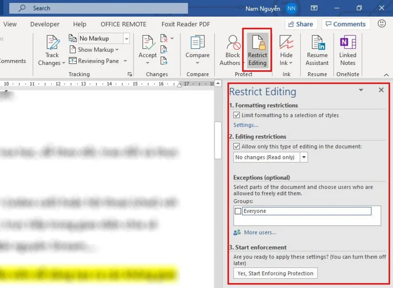393x288 pixels.
Task: Open Hide Ink dropdown arrow
Action: click(290, 63)
